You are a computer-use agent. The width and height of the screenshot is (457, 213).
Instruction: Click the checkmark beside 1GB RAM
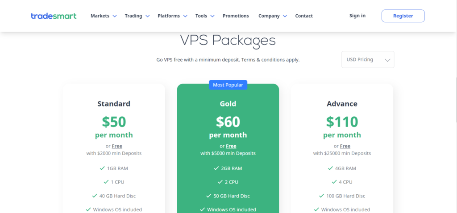102,168
